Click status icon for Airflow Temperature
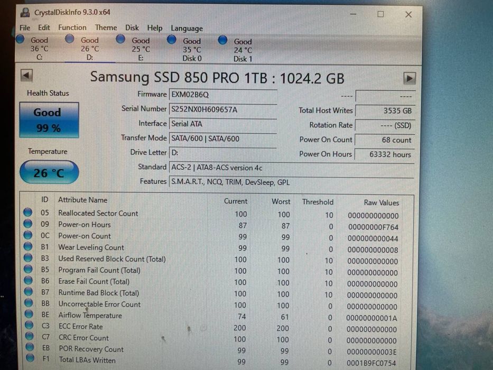This screenshot has width=493, height=370. 29,313
